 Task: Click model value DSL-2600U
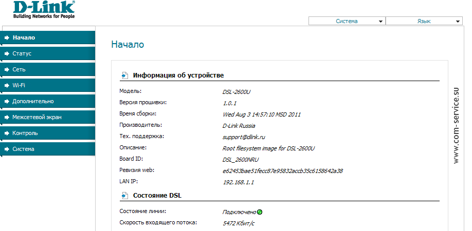tap(237, 92)
